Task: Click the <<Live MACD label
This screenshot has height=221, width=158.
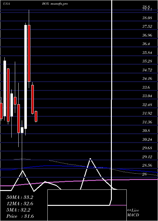Action: [x=133, y=213]
